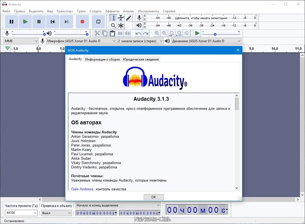Select the Draw pencil tool
Image resolution: width=305 pixels, height=224 pixels.
pos(128,18)
